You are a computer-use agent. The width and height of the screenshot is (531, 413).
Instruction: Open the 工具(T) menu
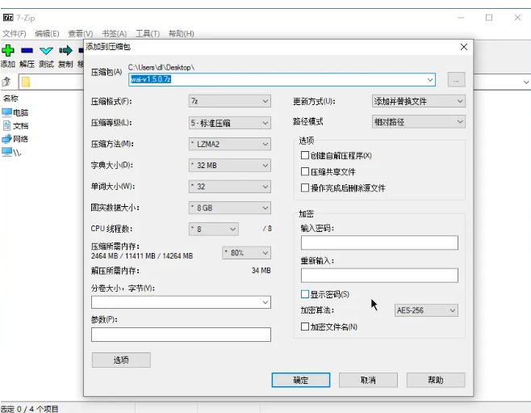click(148, 34)
